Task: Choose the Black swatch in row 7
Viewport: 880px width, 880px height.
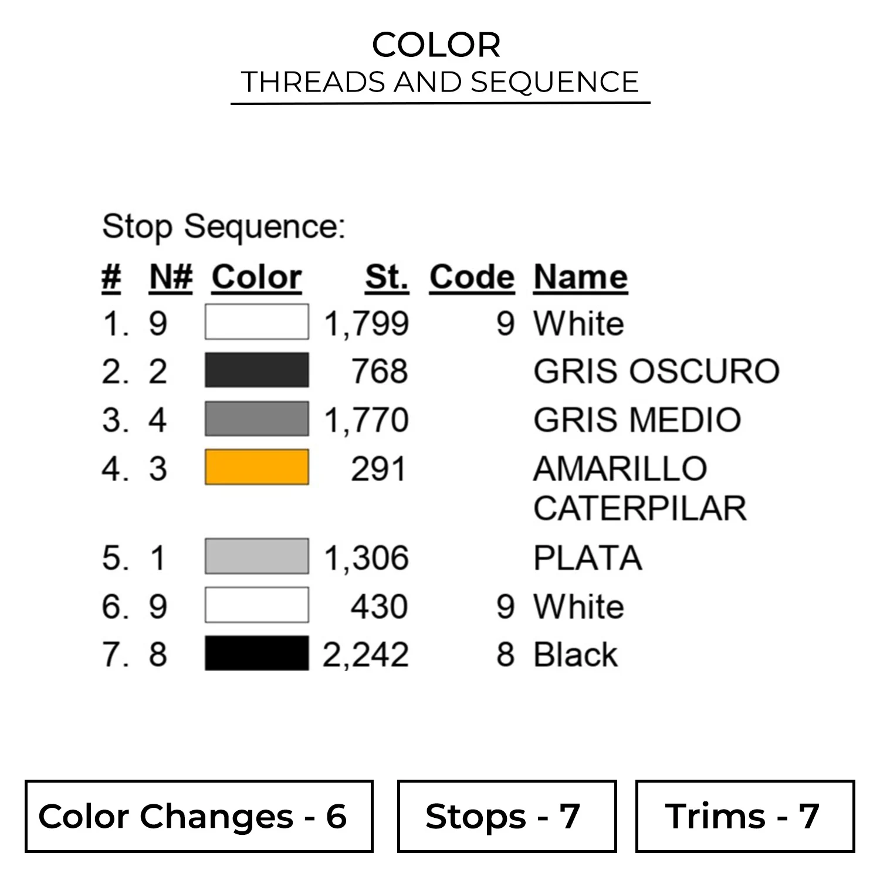Action: 256,654
